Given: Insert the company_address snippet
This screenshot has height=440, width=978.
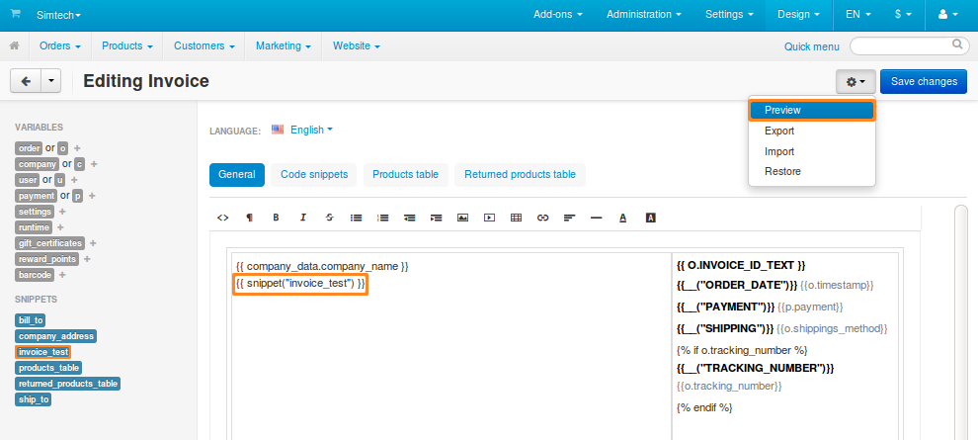Looking at the screenshot, I should [x=56, y=336].
